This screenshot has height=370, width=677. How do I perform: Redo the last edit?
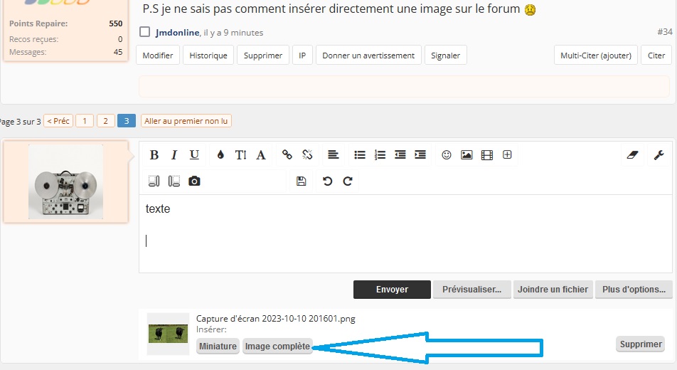click(348, 181)
